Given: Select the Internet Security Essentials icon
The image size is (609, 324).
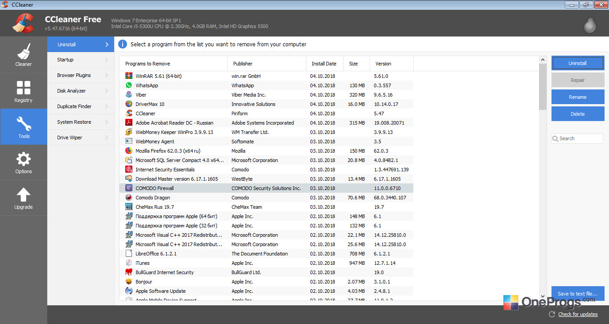Looking at the screenshot, I should pyautogui.click(x=129, y=170).
